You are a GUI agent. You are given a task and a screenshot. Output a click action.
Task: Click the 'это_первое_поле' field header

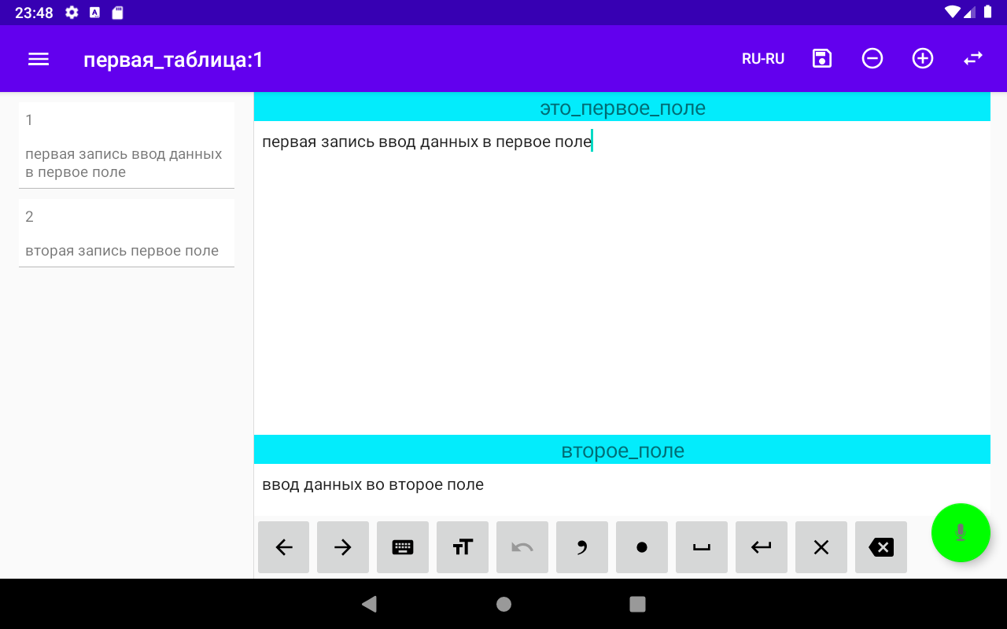point(622,108)
